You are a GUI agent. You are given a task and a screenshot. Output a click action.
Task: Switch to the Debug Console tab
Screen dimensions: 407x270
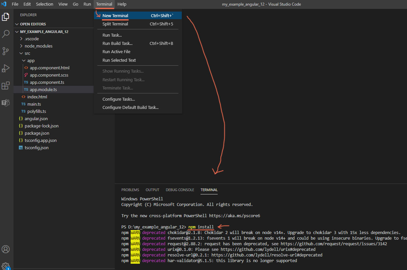(180, 190)
